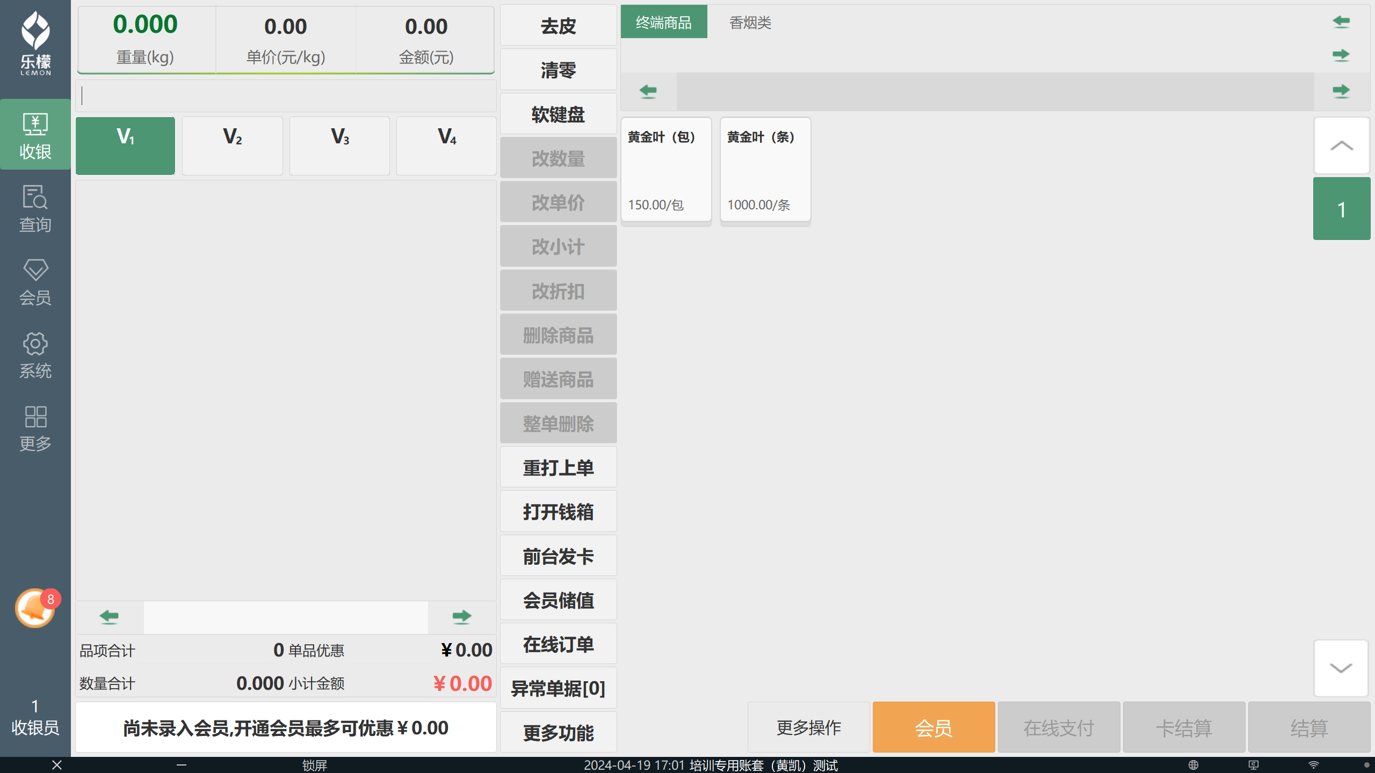Switch to the V2 order tab

coord(233,145)
